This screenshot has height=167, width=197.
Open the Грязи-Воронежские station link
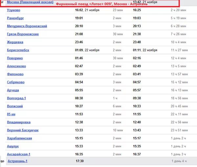pos(23,34)
